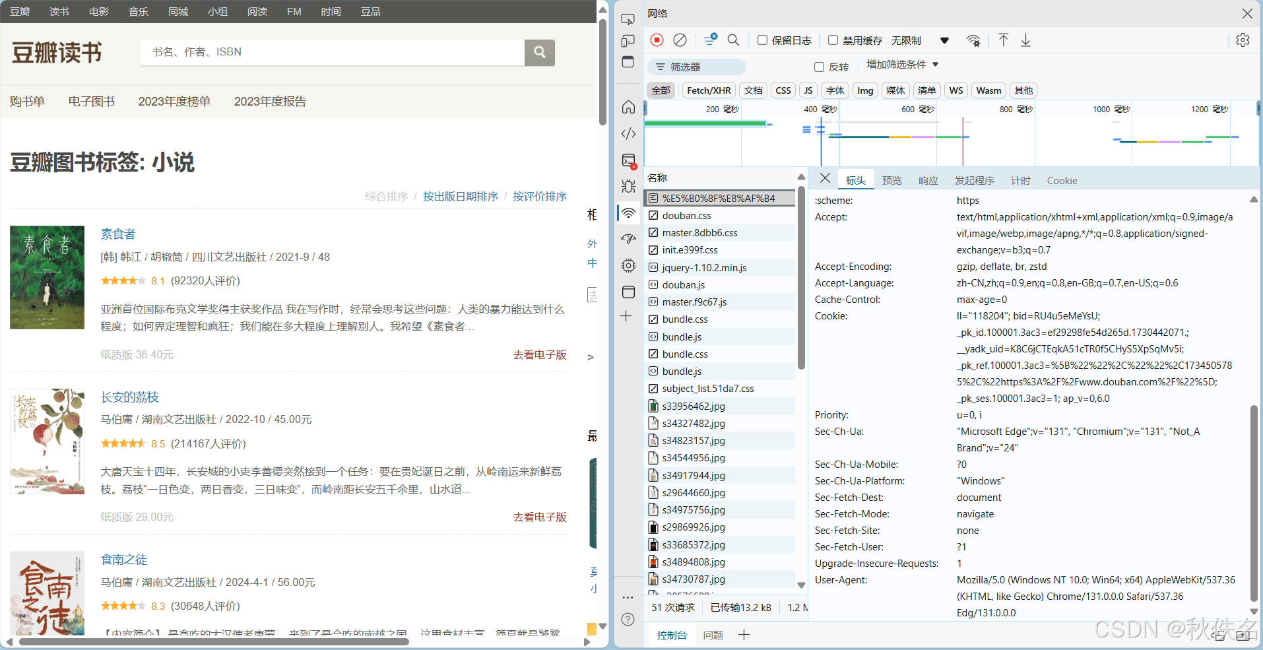Select s33956462.jpg request row
This screenshot has width=1263, height=650.
[720, 406]
